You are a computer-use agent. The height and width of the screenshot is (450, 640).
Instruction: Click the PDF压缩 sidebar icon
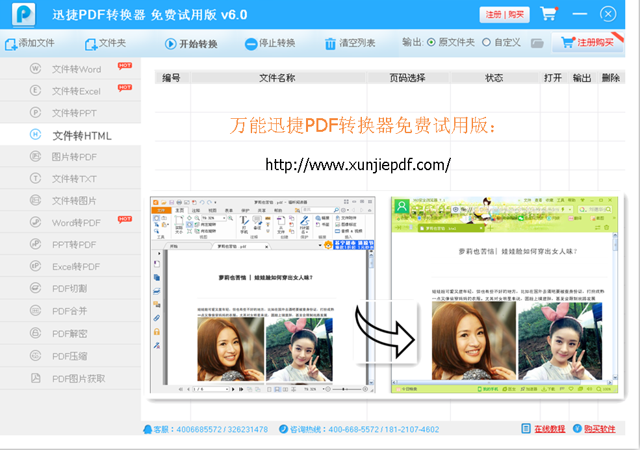point(36,355)
